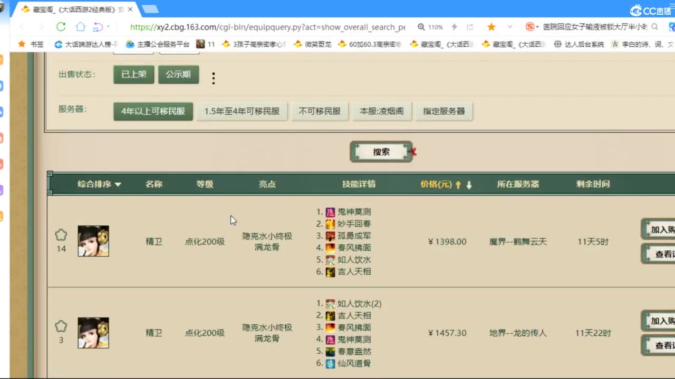Open 李白的诗、词 bookmark
Viewport: 675px width, 379px height.
point(642,44)
